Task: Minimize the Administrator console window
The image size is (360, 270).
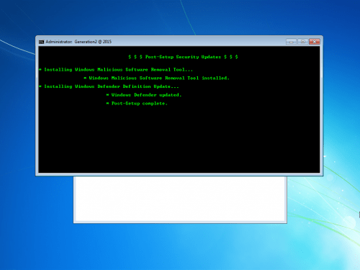Action: 292,42
